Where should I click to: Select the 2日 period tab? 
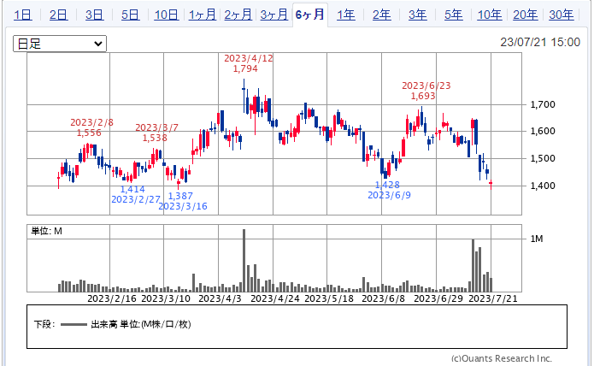pyautogui.click(x=58, y=15)
